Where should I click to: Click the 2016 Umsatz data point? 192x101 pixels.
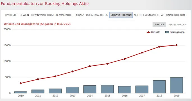click(x=125, y=59)
